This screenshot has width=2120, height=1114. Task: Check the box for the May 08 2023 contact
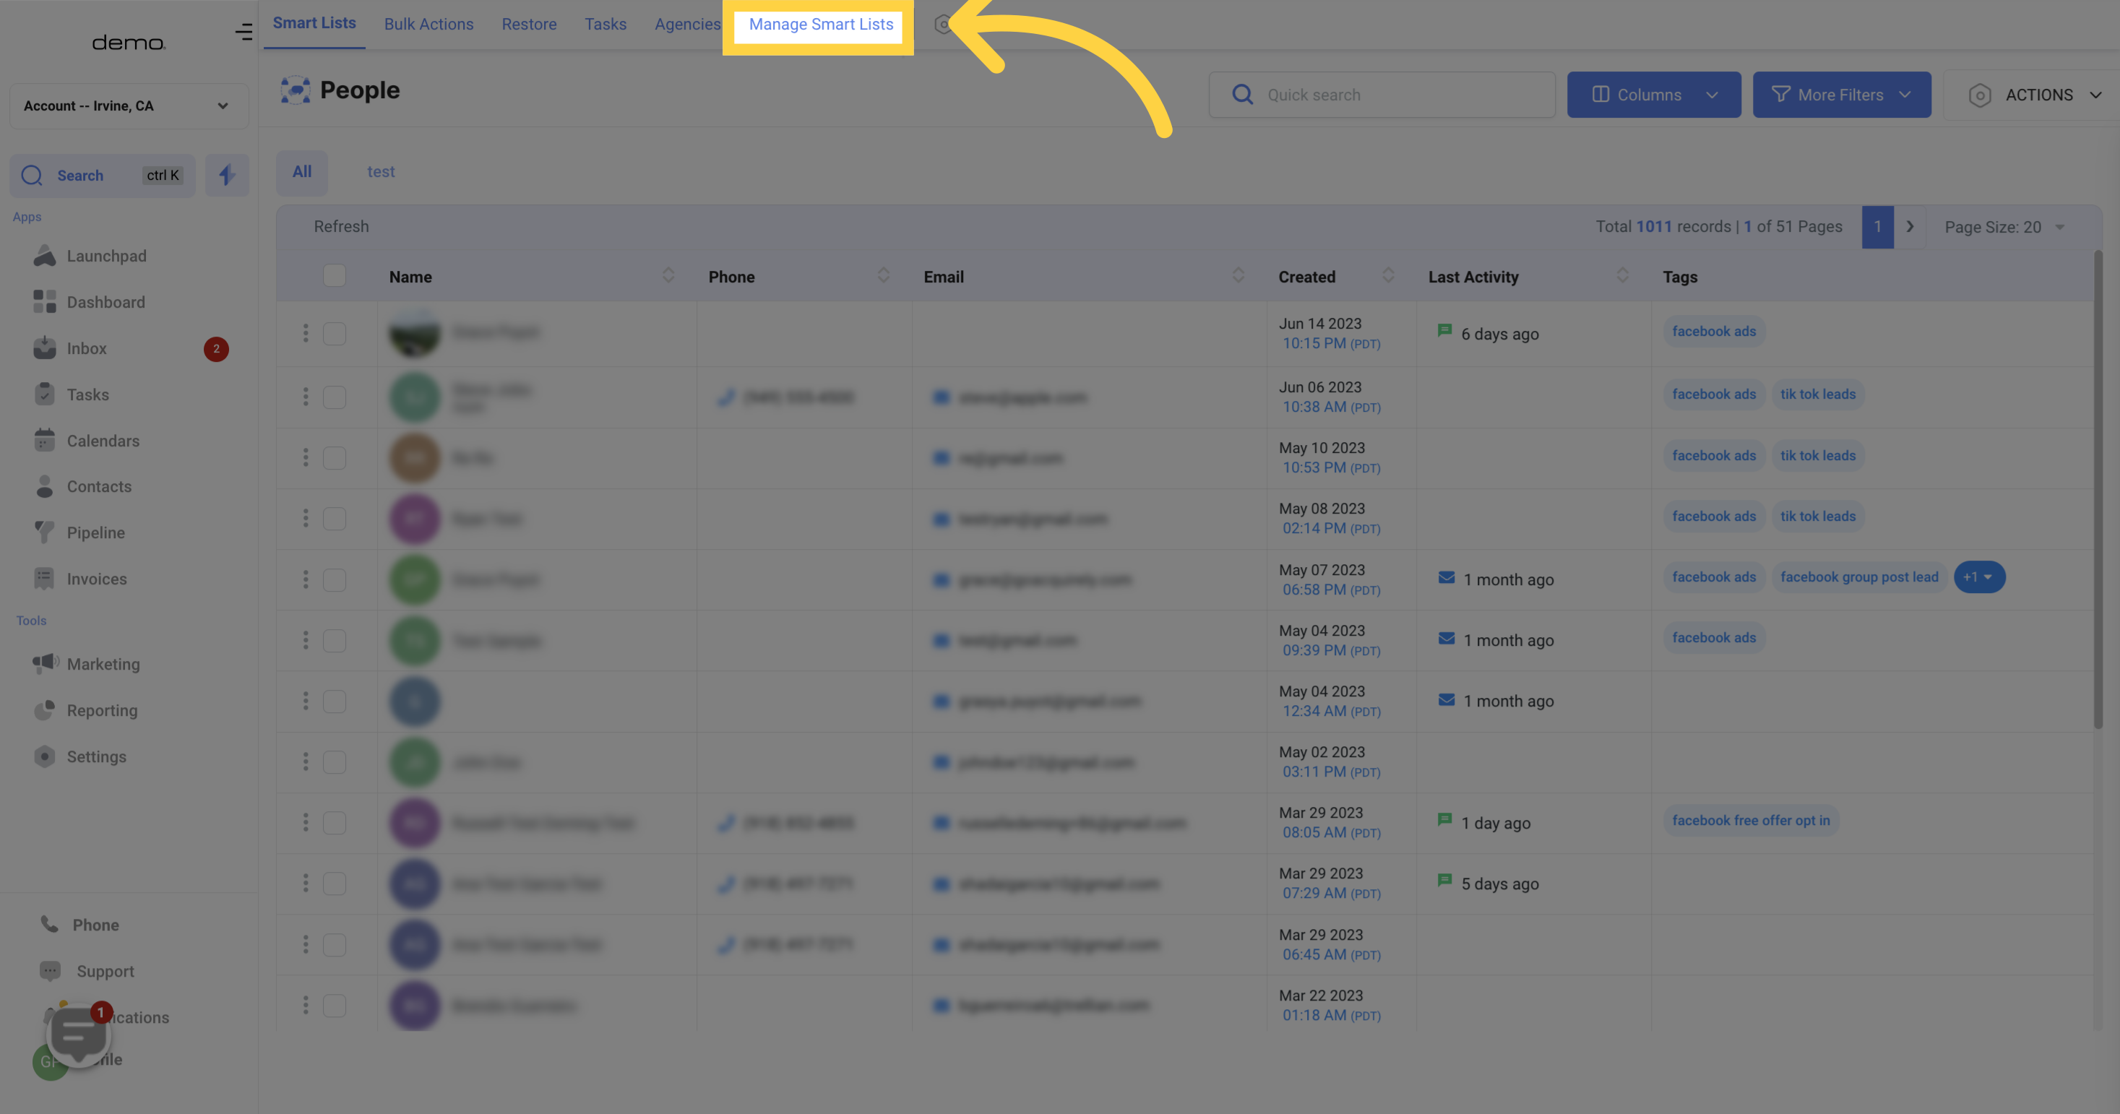[334, 518]
